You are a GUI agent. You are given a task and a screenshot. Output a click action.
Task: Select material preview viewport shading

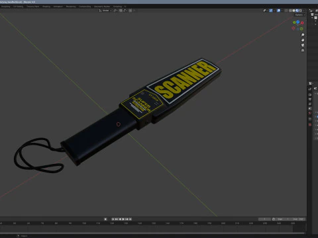(297, 11)
